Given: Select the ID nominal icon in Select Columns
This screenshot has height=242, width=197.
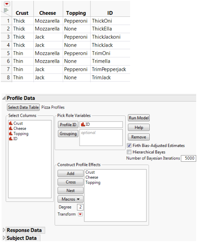Looking at the screenshot, I should pos(11,138).
